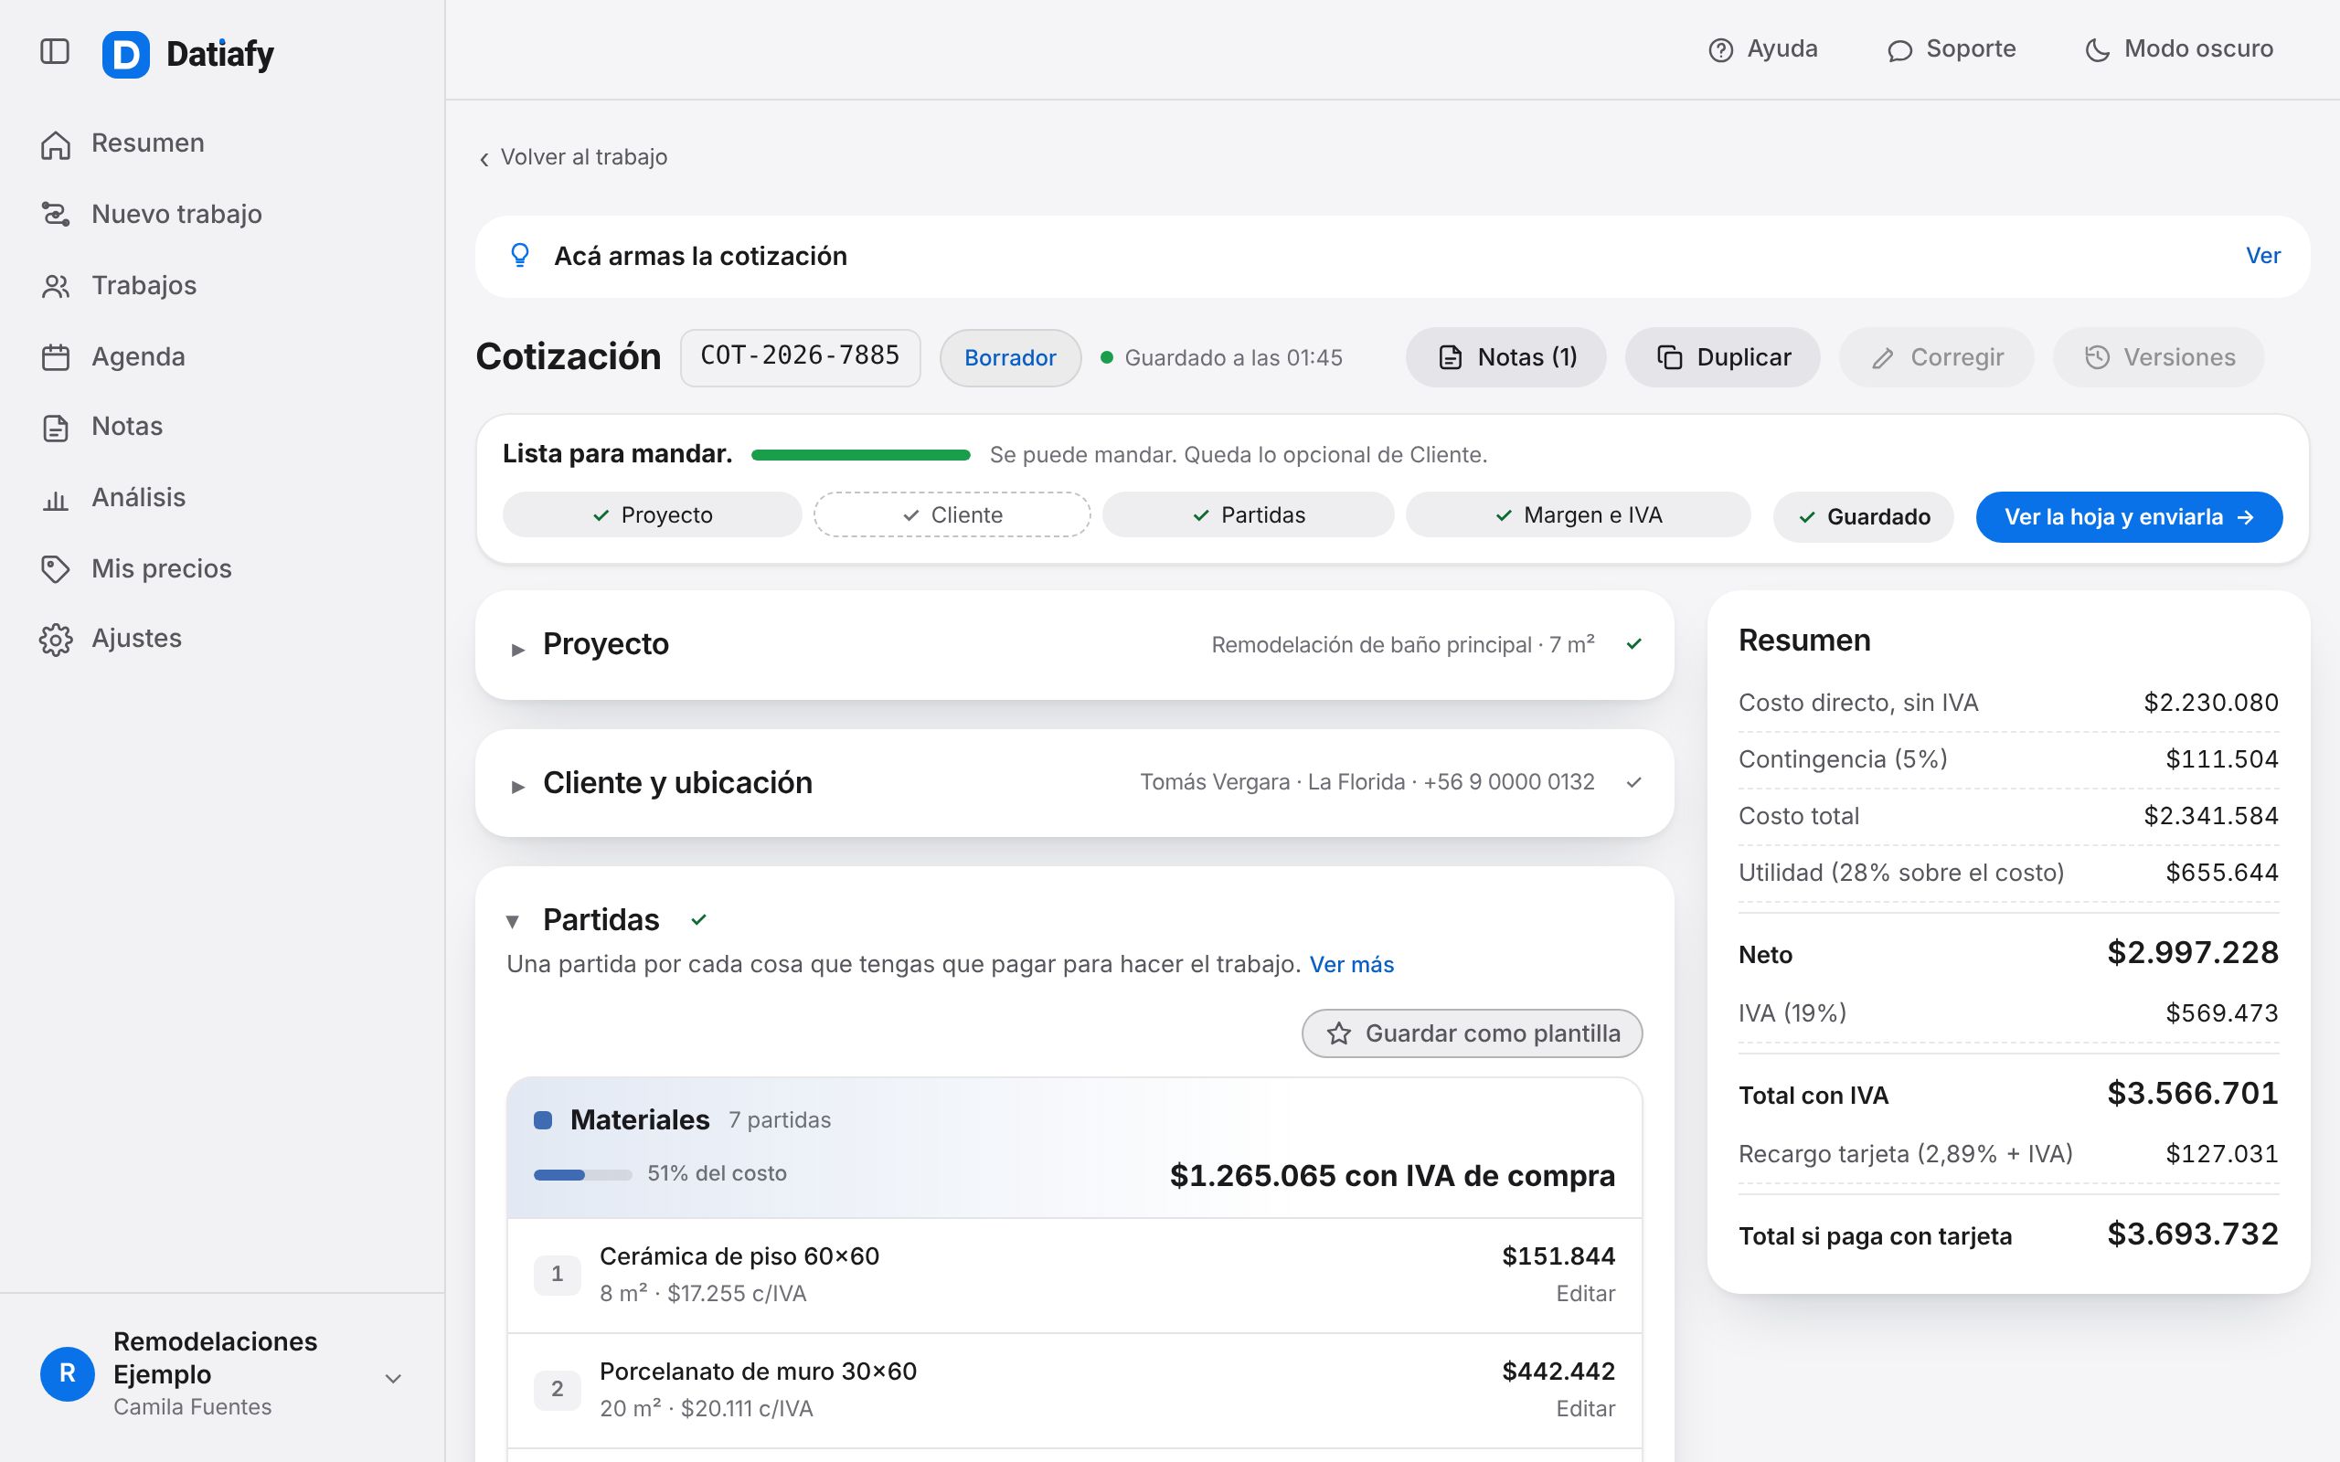Click Ver más link in Partidas
The image size is (2340, 1462).
(1351, 964)
